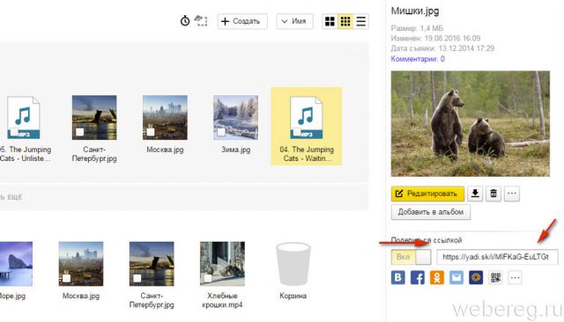Tick checkbox on Зима.jpg thumbnail
This screenshot has width=564, height=322.
click(221, 132)
